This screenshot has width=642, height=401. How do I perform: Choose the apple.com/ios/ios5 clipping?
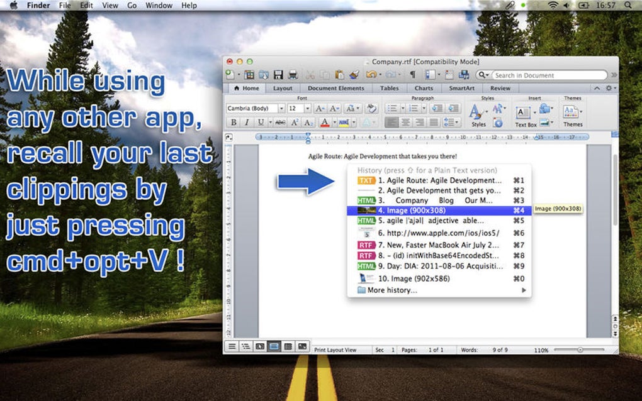[x=439, y=233]
